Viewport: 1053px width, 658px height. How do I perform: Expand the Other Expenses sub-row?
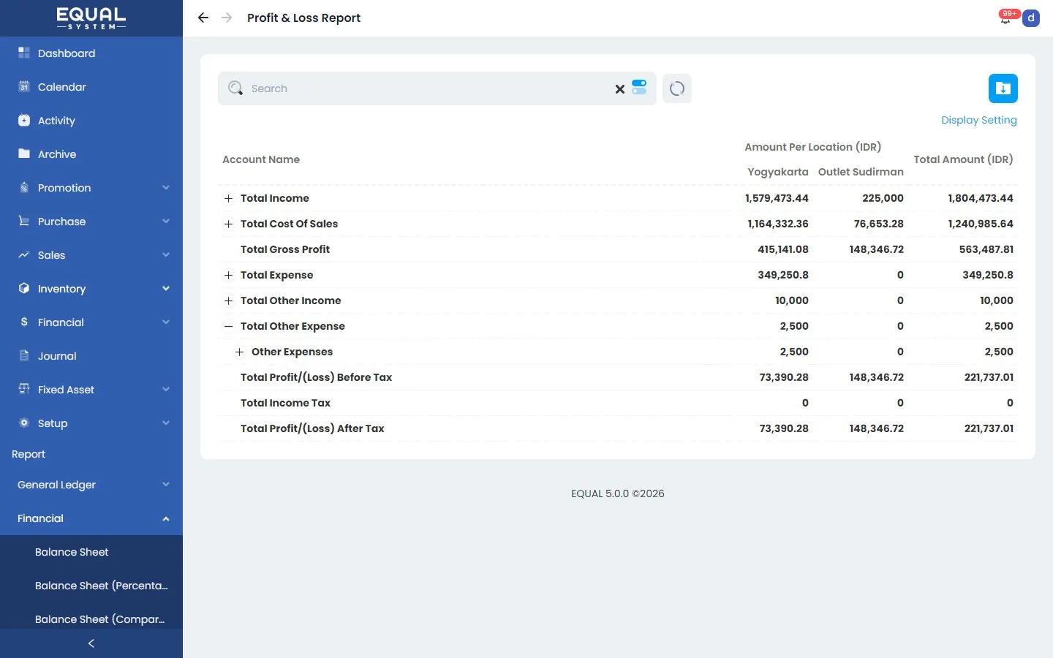(239, 352)
